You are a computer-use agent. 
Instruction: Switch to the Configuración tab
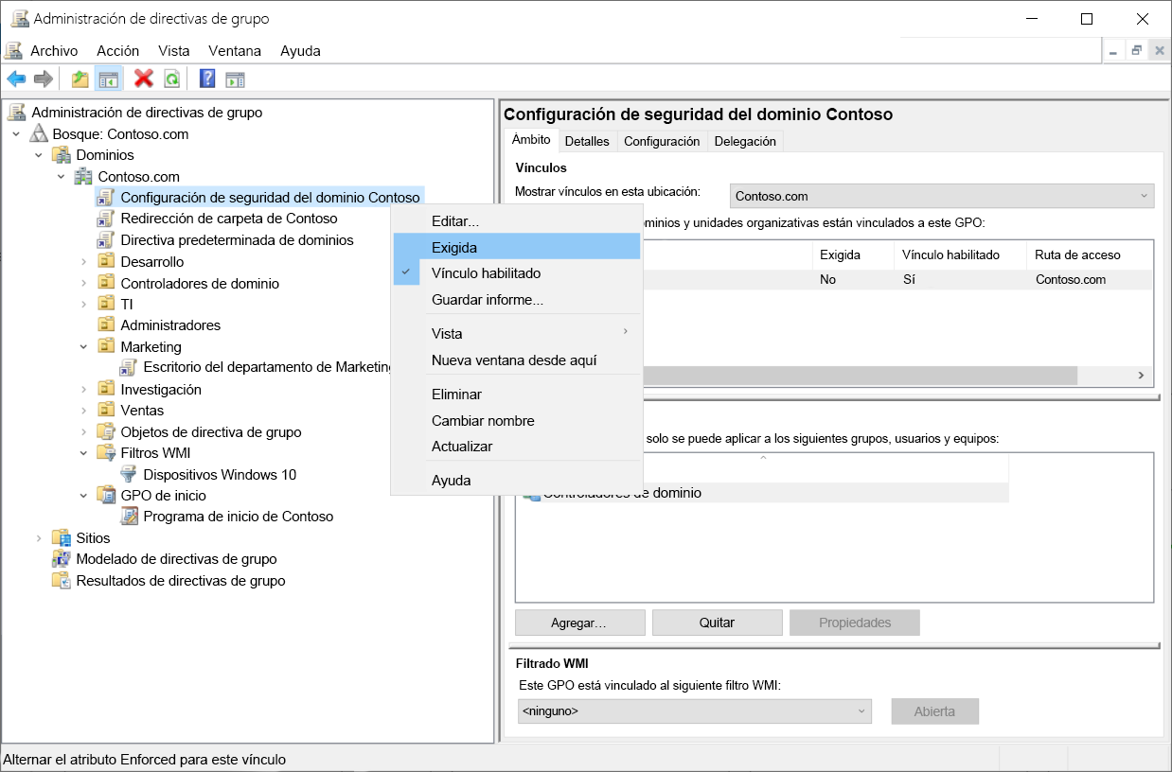[662, 141]
